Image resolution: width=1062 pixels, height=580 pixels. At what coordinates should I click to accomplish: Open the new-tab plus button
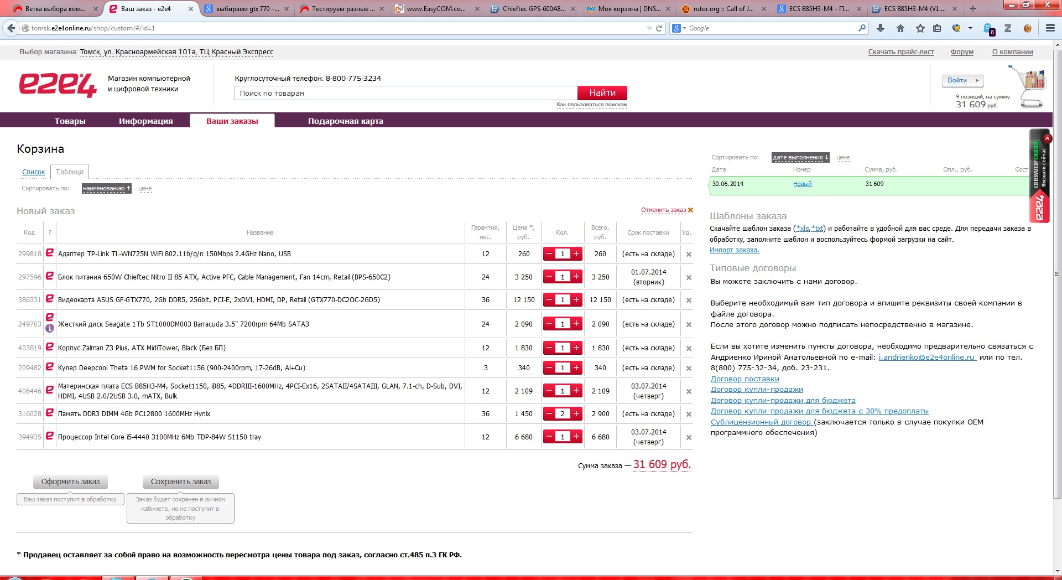(x=973, y=9)
